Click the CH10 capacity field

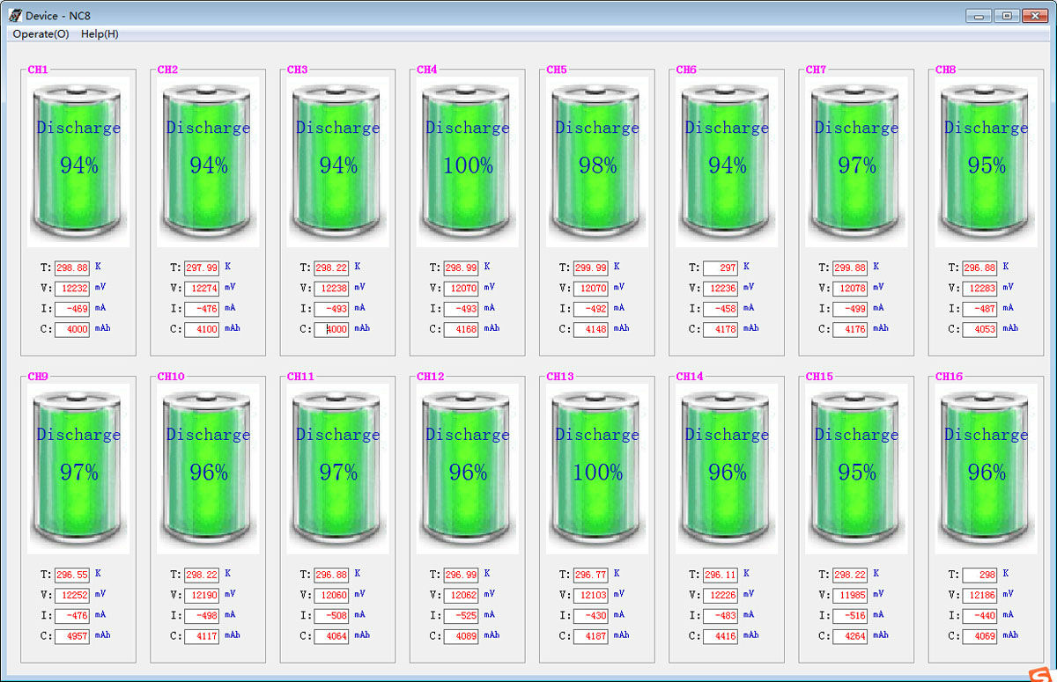tap(202, 636)
